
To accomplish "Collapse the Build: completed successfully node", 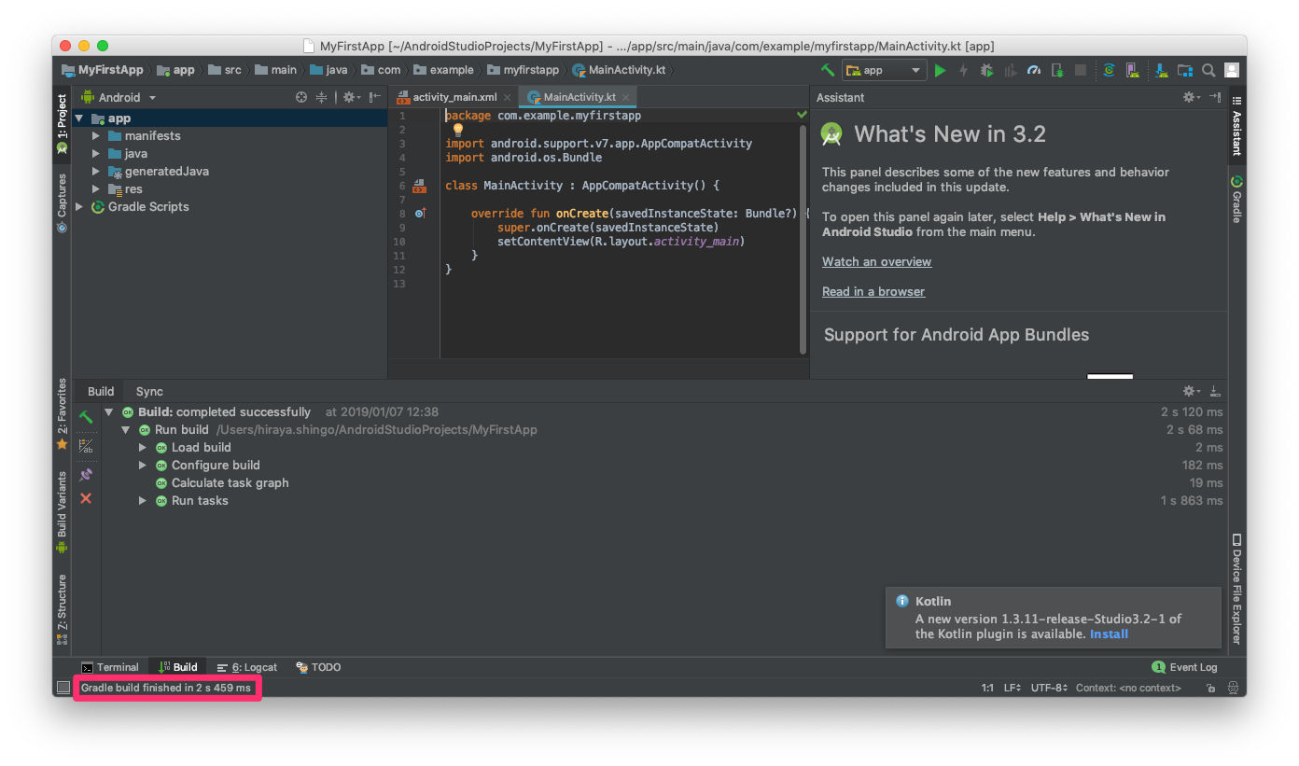I will click(109, 412).
